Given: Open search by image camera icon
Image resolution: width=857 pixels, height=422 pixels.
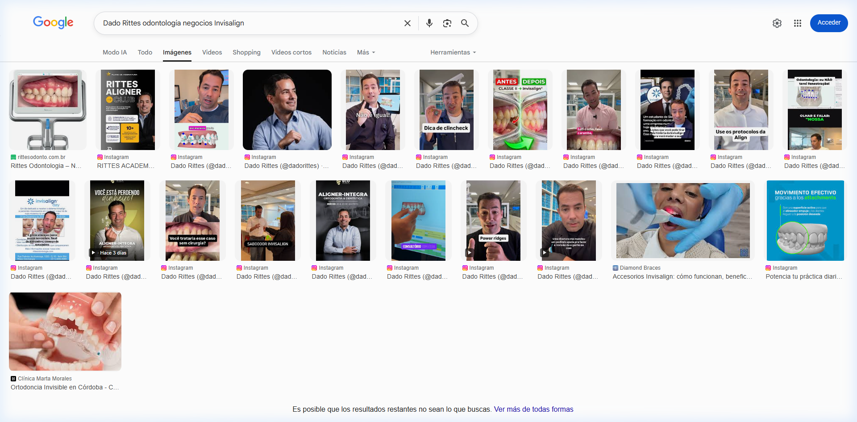Looking at the screenshot, I should click(447, 23).
